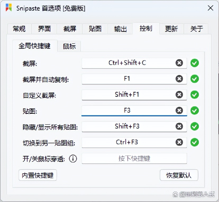Open the 常规 tab
Screen dimensions: 219x202
point(19,29)
